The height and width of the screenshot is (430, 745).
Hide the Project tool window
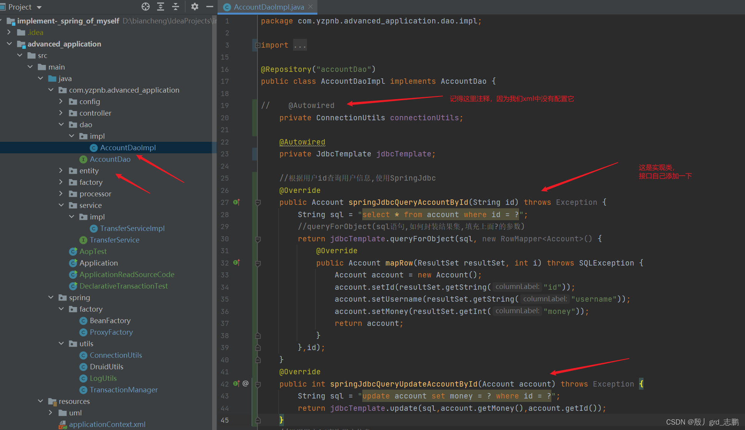coord(210,7)
